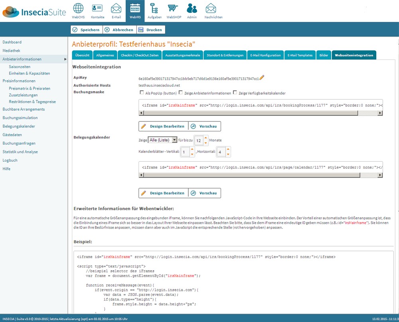Edit the ApiKey with pencil icon
The image size is (399, 322).
coord(262,77)
